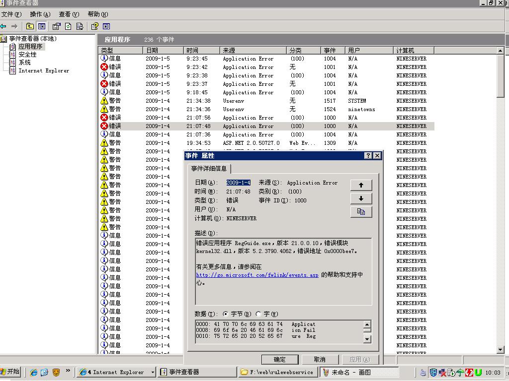The image size is (509, 381).
Task: Click the Up one level folder icon
Action: tap(30, 26)
